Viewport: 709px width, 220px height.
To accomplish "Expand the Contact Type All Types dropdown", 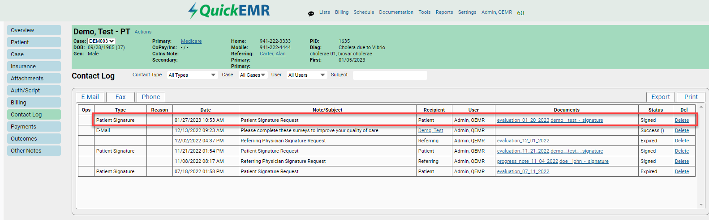I will click(192, 75).
